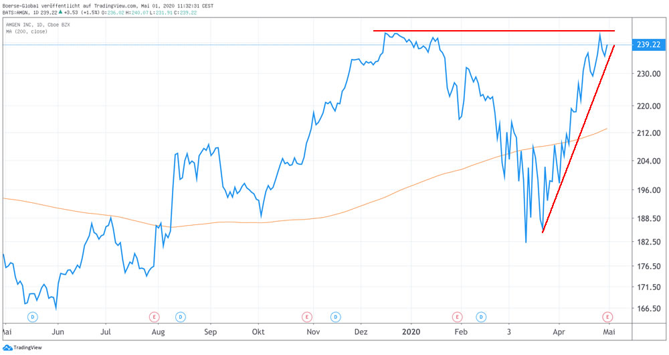Image resolution: width=669 pixels, height=355 pixels.
Task: Click the Okt label on time axis
Action: tap(259, 331)
